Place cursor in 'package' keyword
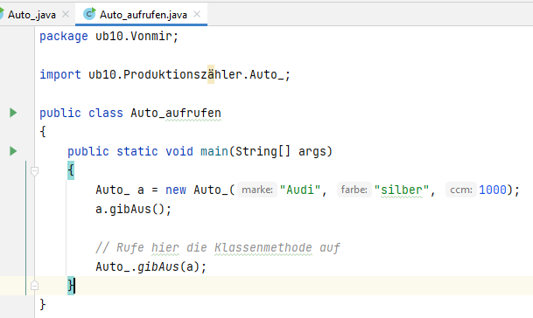 click(x=64, y=36)
